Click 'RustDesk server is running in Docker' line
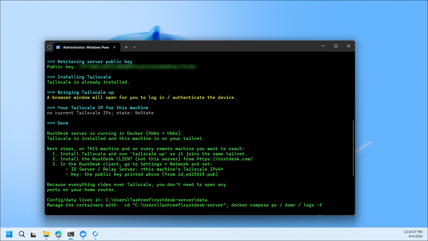428x241 pixels. point(115,133)
